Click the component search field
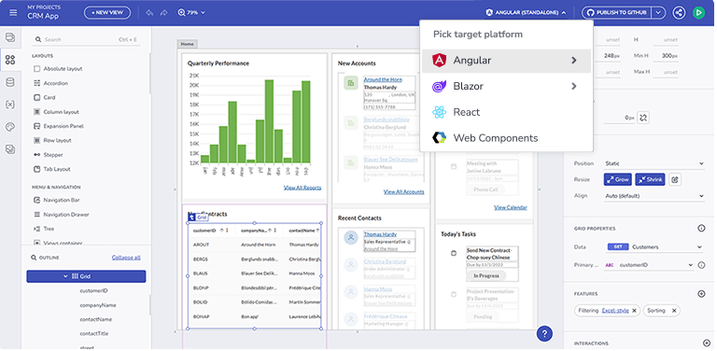The height and width of the screenshot is (351, 717). tap(86, 40)
